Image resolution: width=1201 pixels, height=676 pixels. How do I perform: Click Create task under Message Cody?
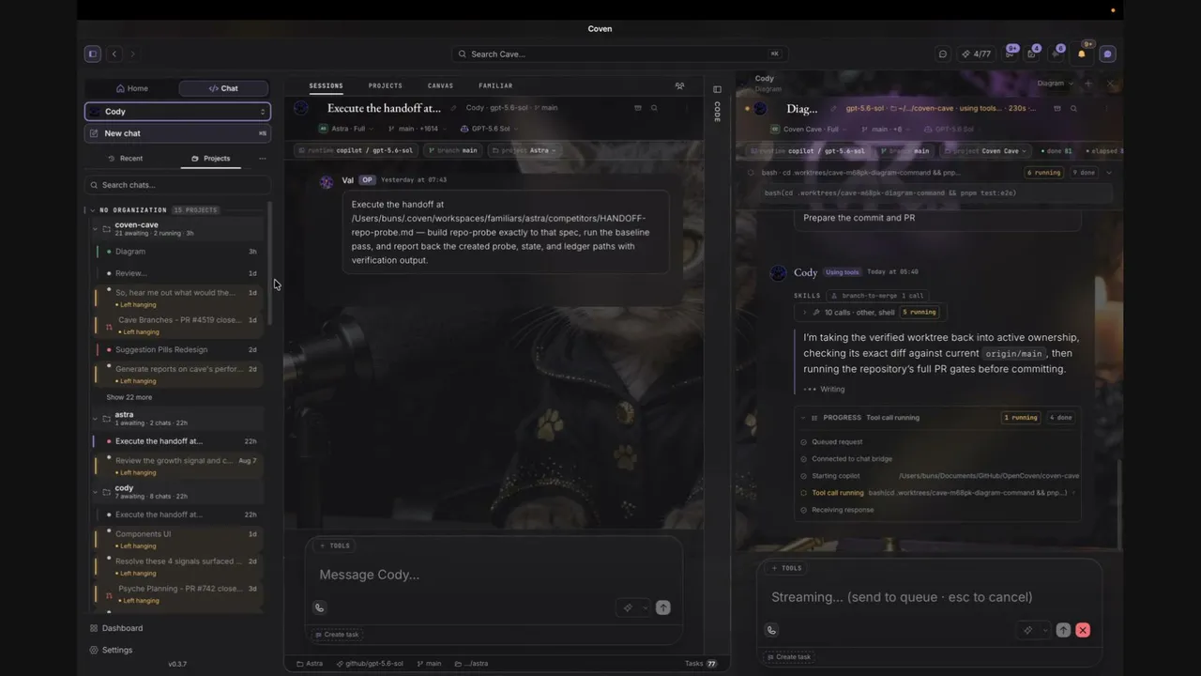click(336, 635)
